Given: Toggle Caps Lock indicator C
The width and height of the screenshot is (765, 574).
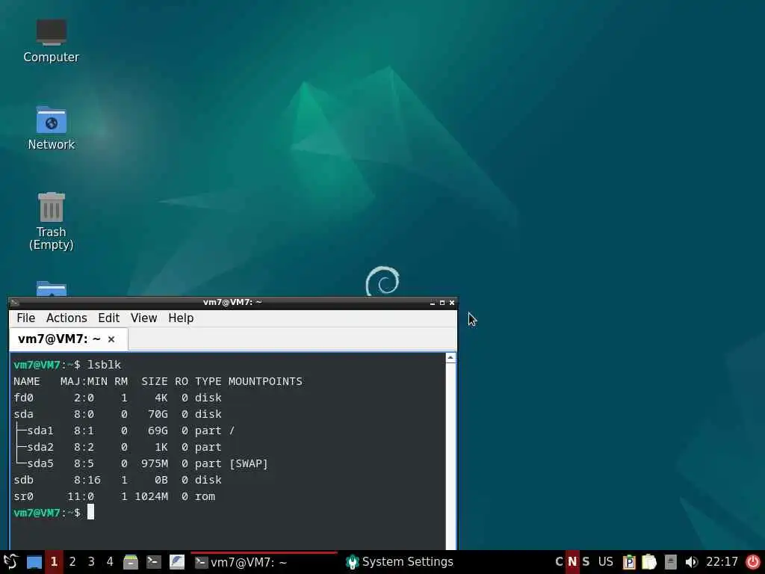Looking at the screenshot, I should (x=559, y=562).
